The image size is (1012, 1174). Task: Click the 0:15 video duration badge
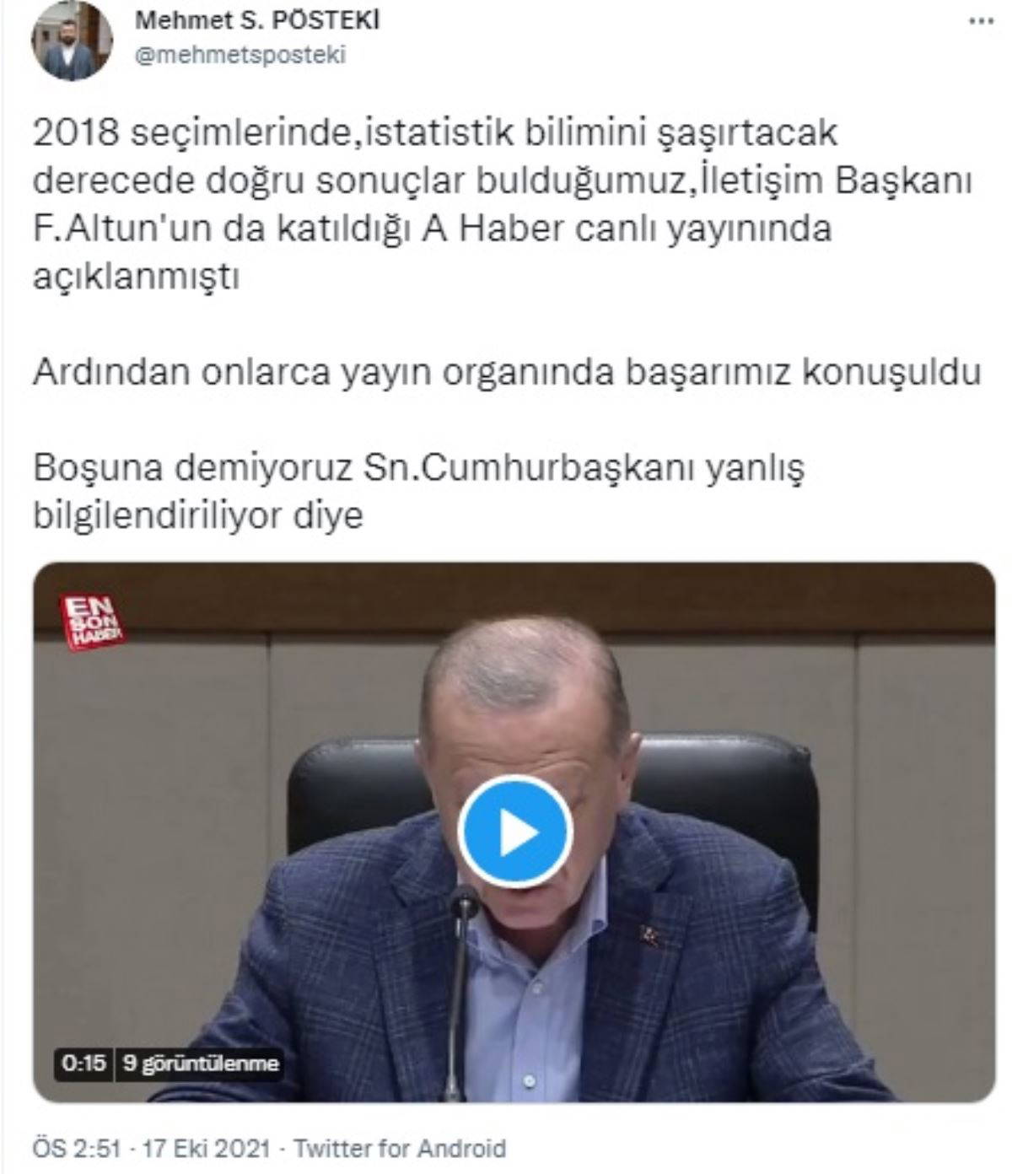[x=83, y=1064]
